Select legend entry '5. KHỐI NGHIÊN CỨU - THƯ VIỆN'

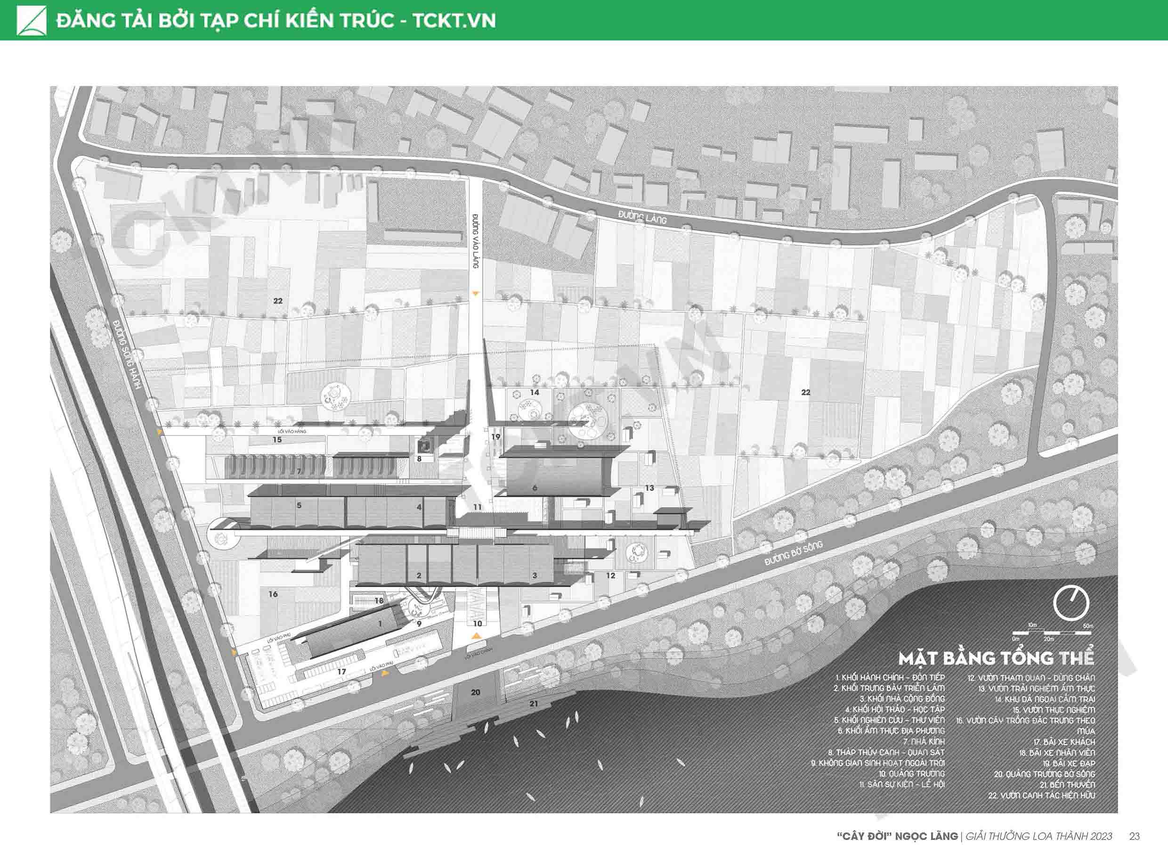pos(889,720)
